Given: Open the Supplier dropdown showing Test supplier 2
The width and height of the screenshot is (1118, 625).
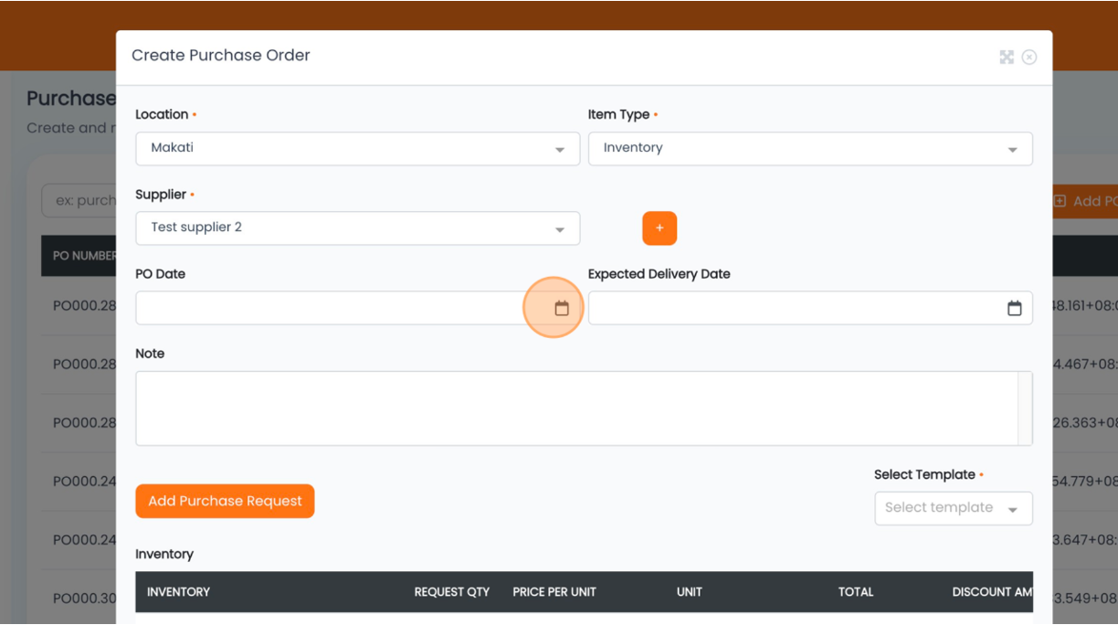Looking at the screenshot, I should (357, 228).
